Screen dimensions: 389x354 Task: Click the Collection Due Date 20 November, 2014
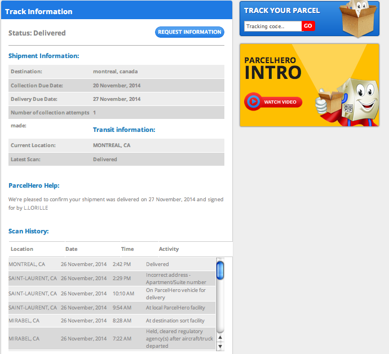pyautogui.click(x=117, y=85)
